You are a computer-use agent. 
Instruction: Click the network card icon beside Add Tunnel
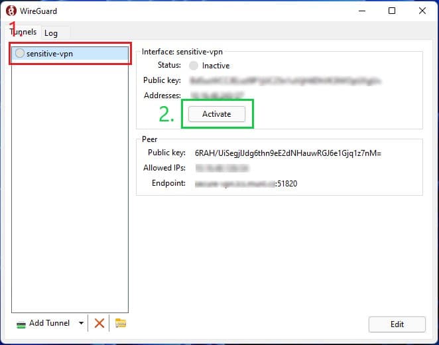pos(21,323)
